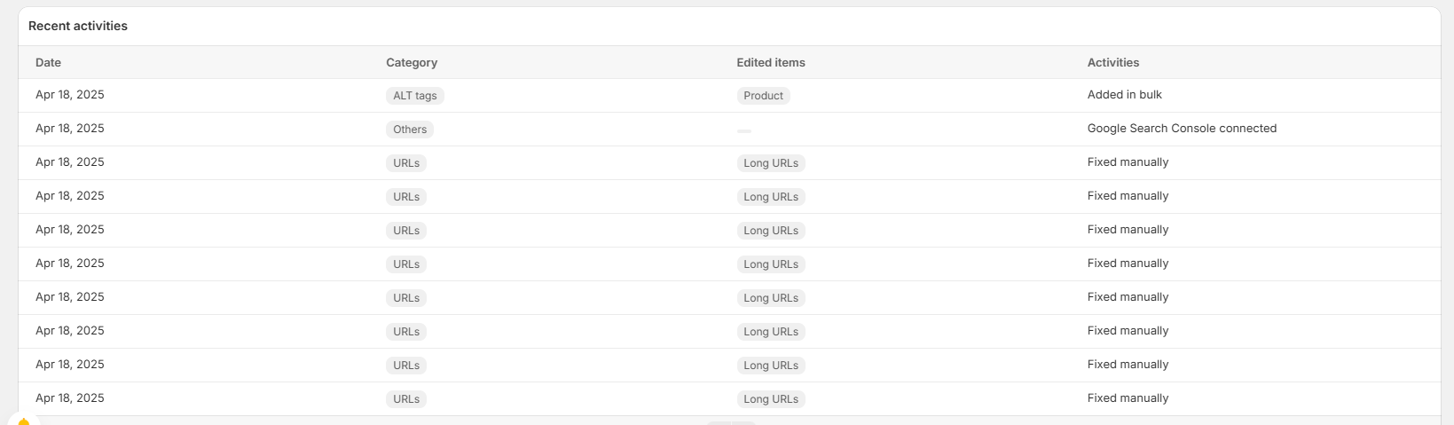Select the Others category badge
The image size is (1454, 425).
point(410,130)
